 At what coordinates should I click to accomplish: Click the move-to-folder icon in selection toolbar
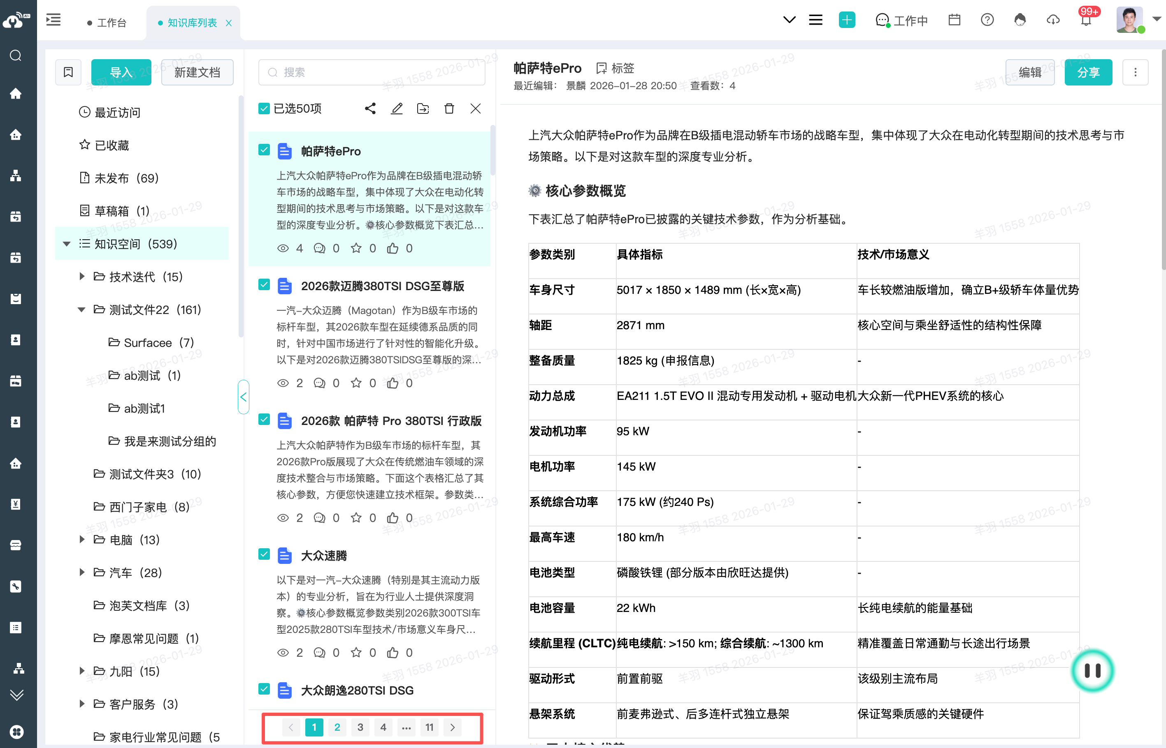[423, 109]
